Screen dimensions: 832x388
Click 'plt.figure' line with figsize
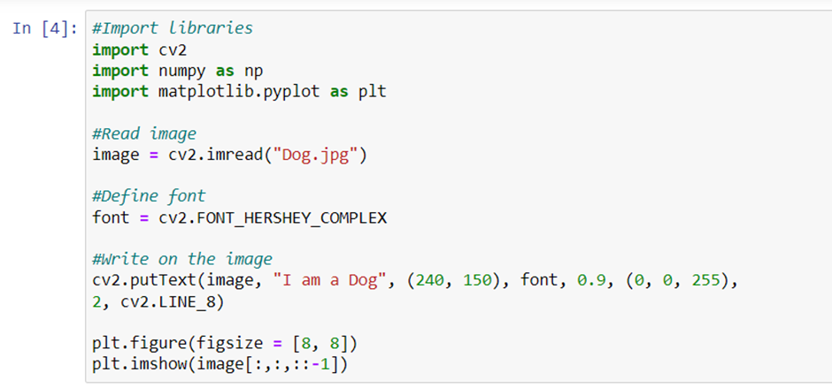pyautogui.click(x=225, y=344)
